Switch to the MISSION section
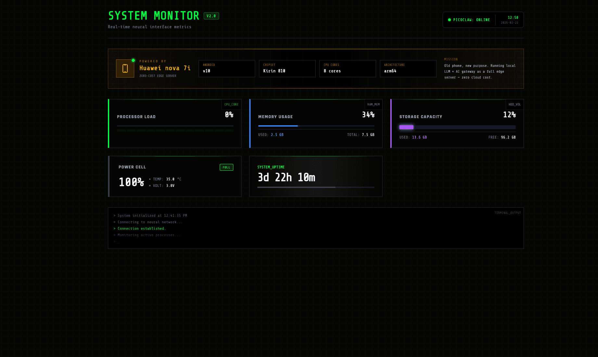Screen dimensions: 598x357 [479, 68]
